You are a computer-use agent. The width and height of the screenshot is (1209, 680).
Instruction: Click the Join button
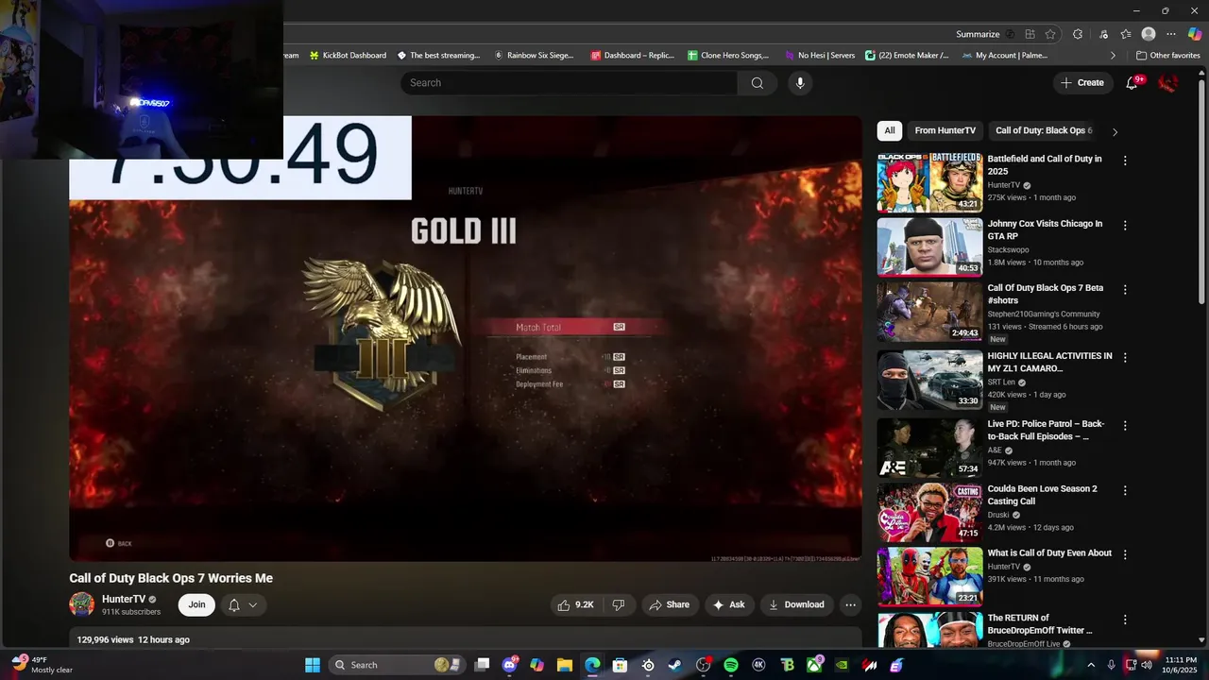tap(196, 604)
